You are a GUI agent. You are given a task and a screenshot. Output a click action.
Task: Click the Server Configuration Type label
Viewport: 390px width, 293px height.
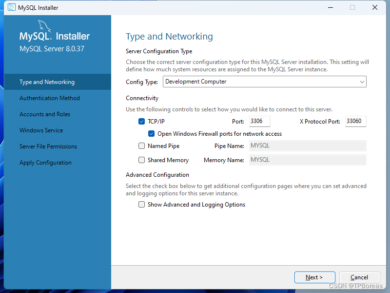click(159, 51)
